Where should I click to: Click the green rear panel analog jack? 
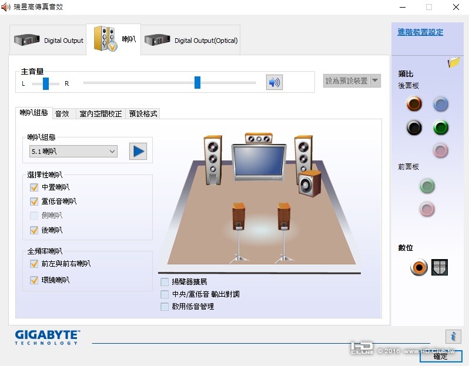(x=441, y=127)
